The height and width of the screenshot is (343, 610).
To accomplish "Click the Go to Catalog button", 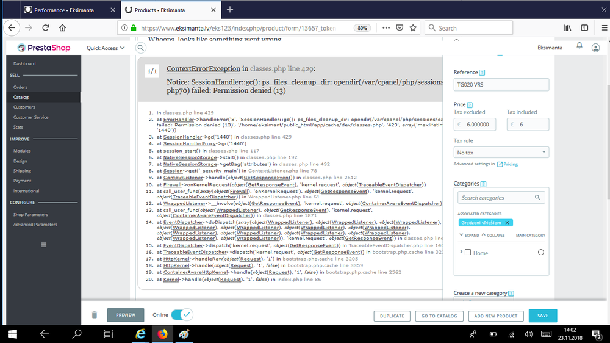I will 439,316.
